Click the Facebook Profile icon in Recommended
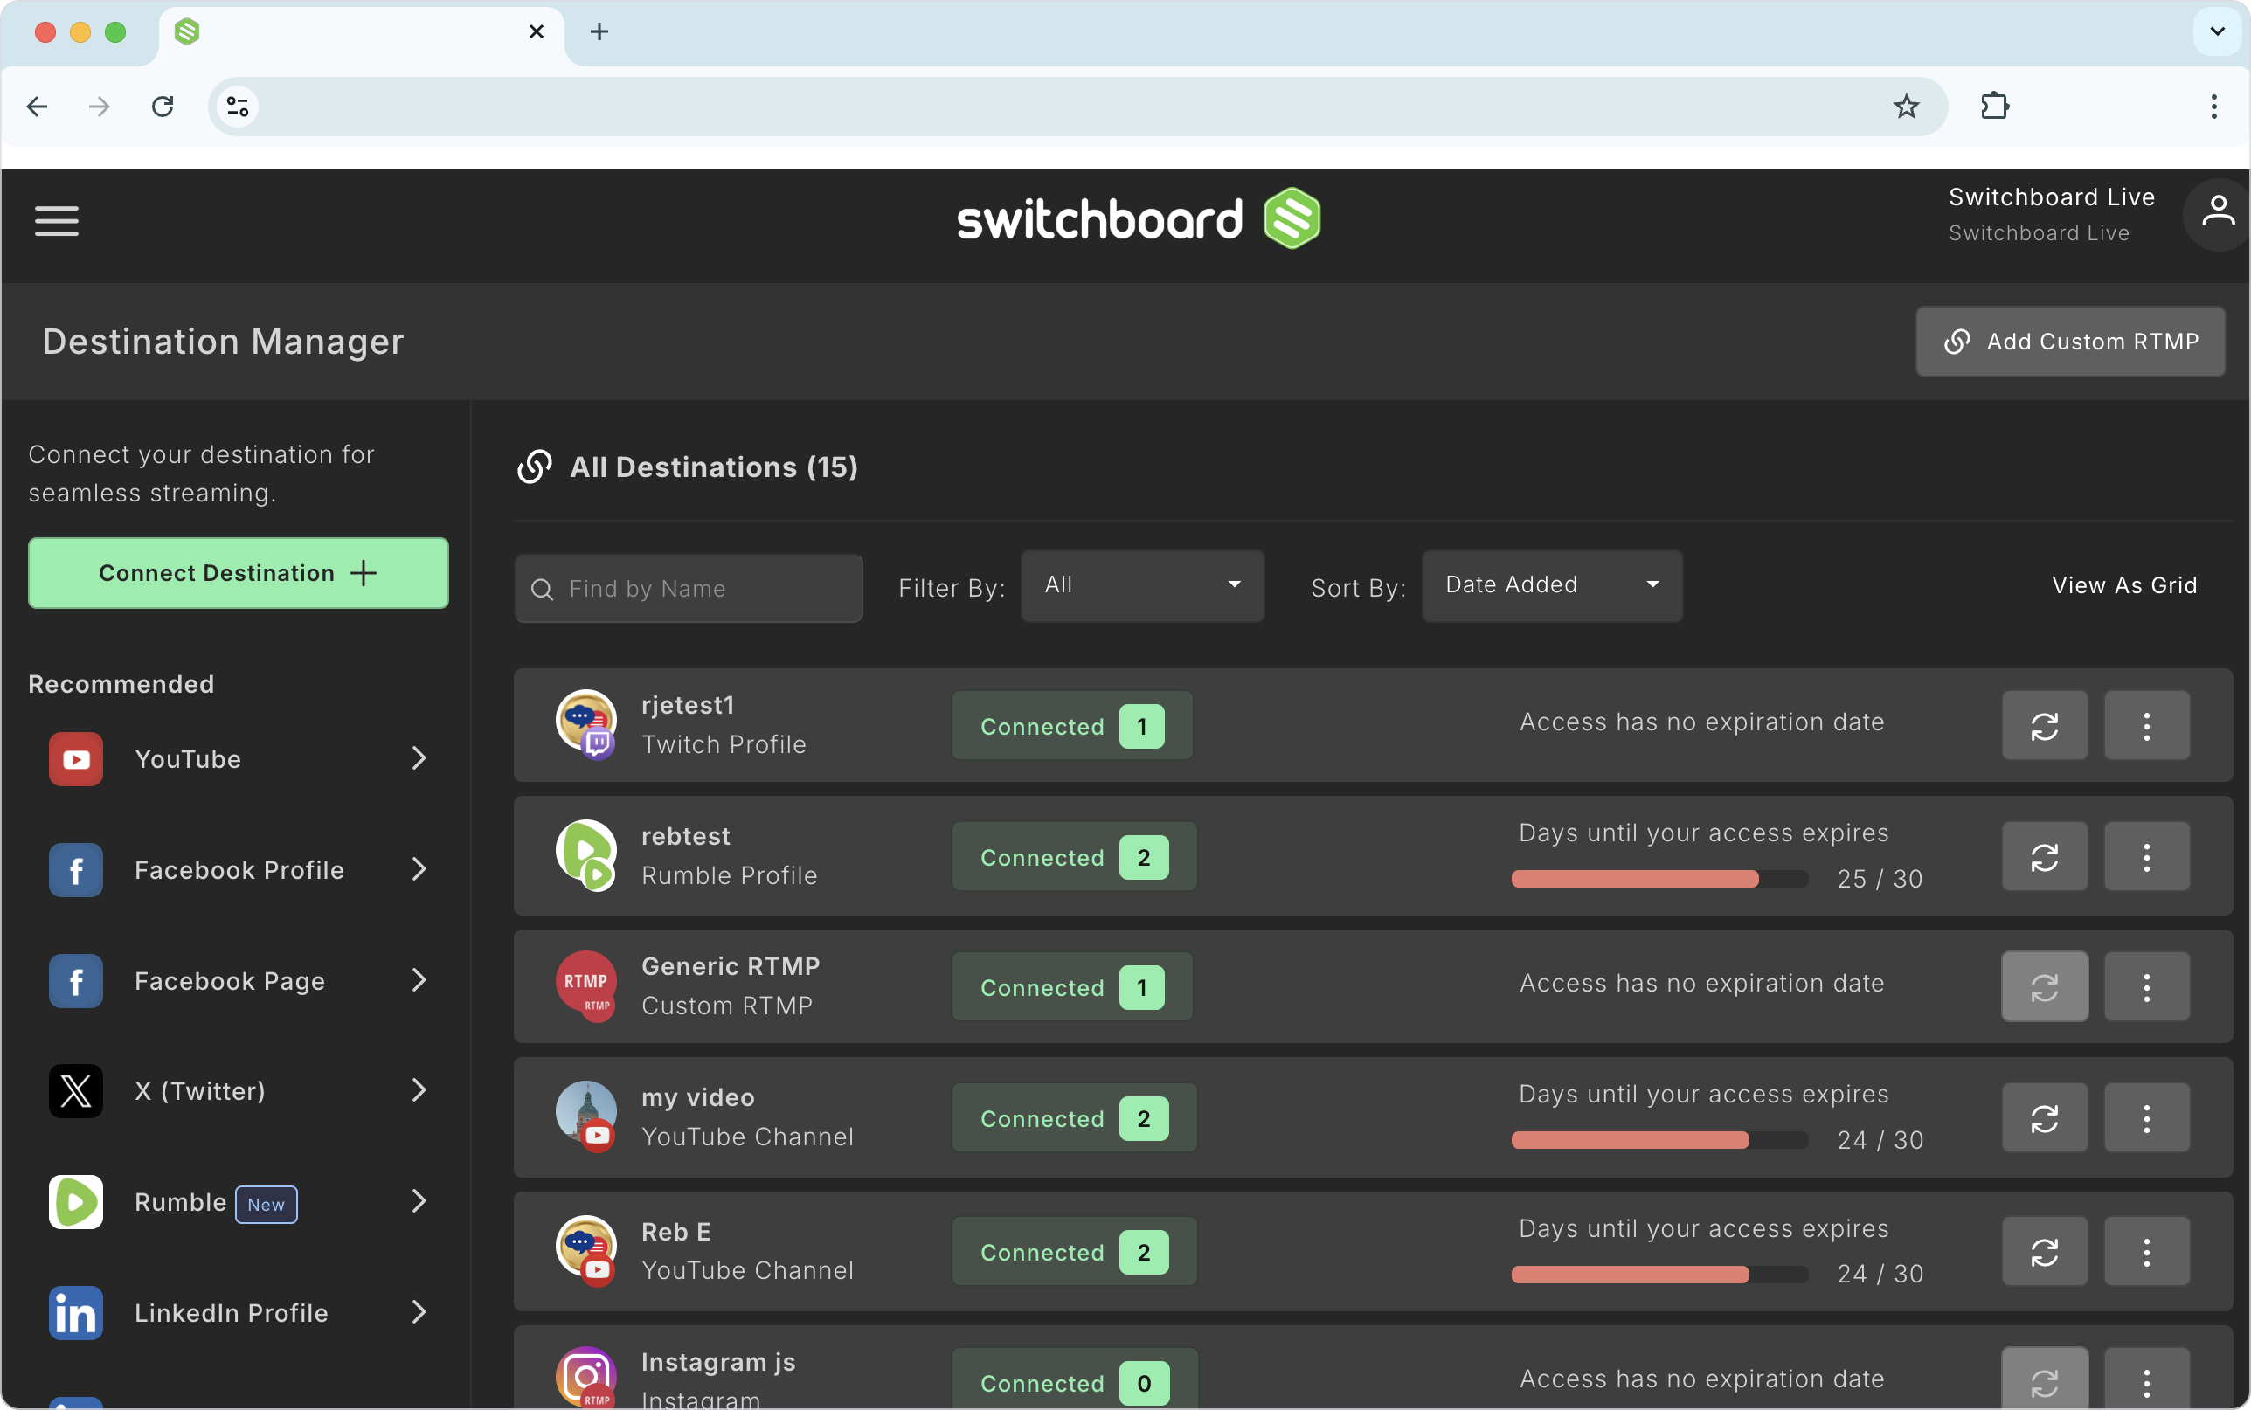This screenshot has width=2251, height=1410. tap(75, 870)
